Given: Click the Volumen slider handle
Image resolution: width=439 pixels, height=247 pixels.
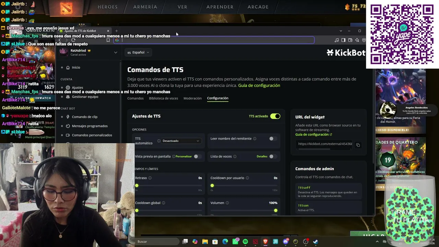Looking at the screenshot, I should click(x=275, y=210).
